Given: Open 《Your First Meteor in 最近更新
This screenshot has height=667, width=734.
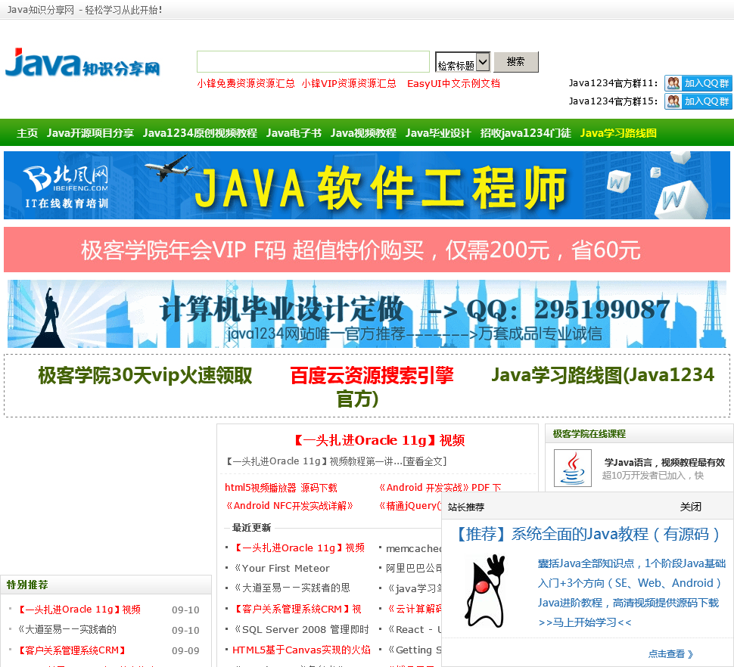Looking at the screenshot, I should (281, 568).
